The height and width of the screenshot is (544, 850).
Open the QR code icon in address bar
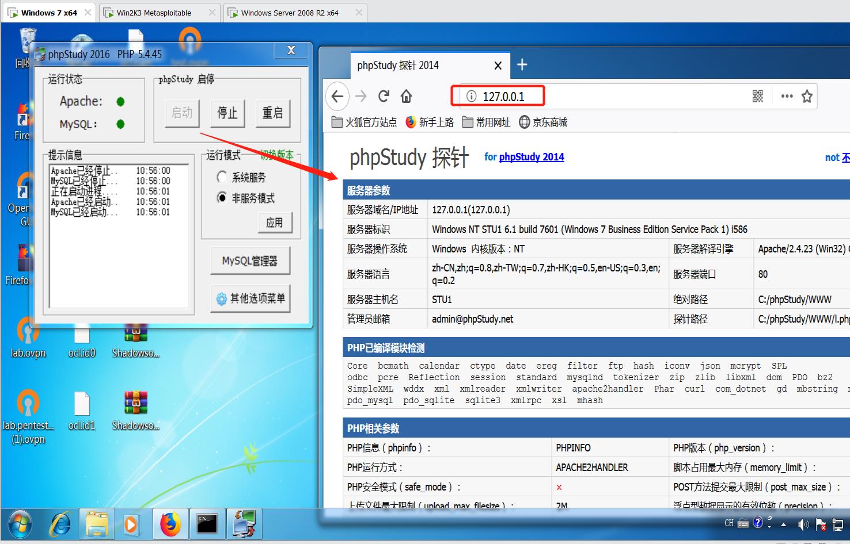click(758, 96)
